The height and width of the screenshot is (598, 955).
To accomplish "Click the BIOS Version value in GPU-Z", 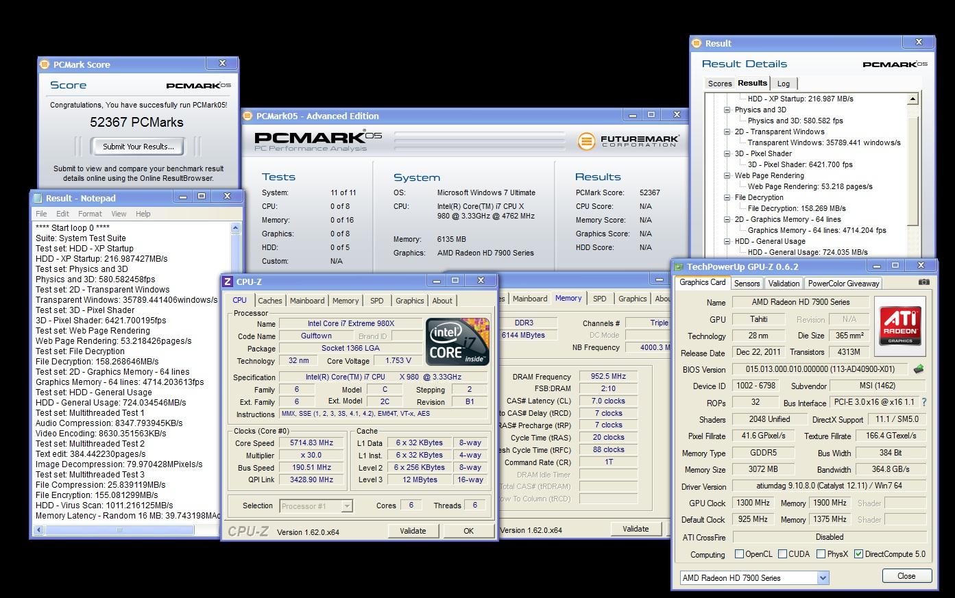I will 820,369.
